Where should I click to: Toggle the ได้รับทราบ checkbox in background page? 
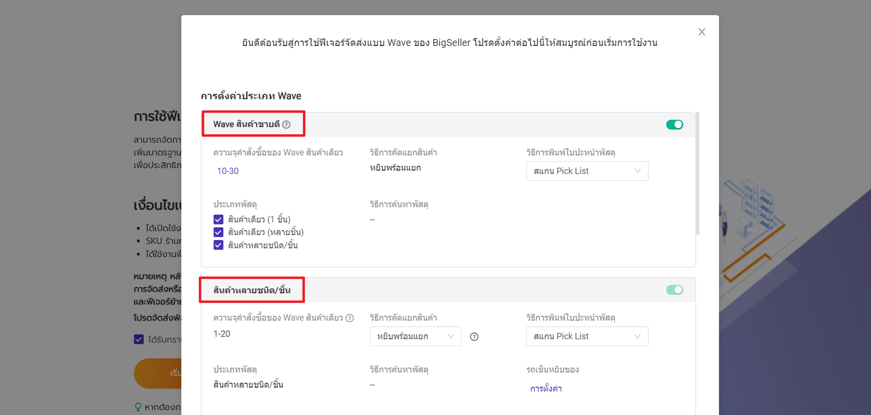[139, 339]
